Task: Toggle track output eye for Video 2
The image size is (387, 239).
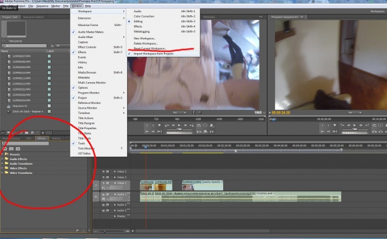Action: pos(103,177)
